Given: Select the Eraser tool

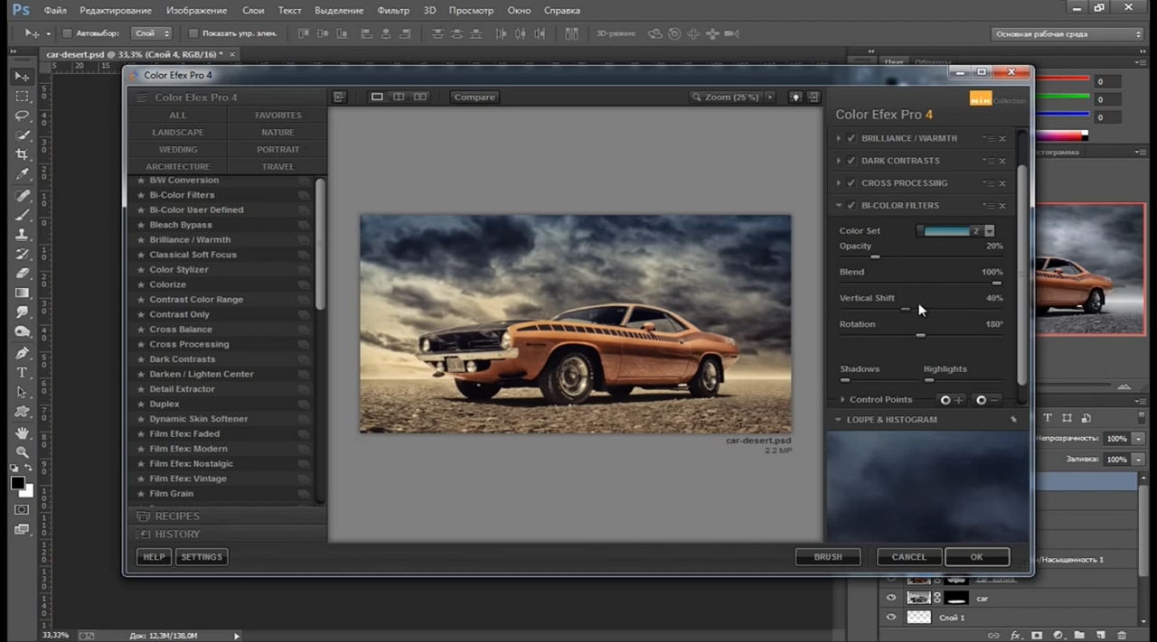Looking at the screenshot, I should pos(23,273).
